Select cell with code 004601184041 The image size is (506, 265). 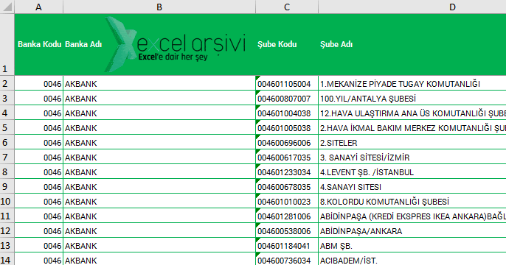click(287, 245)
